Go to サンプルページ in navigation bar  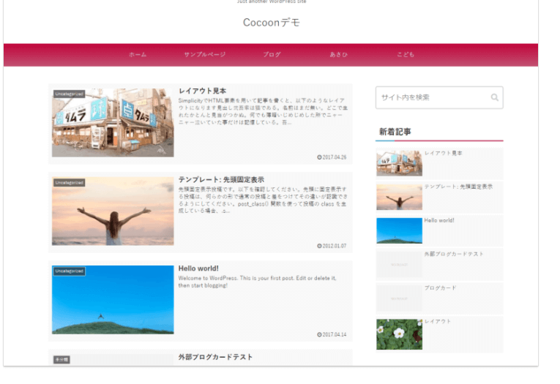(x=205, y=55)
